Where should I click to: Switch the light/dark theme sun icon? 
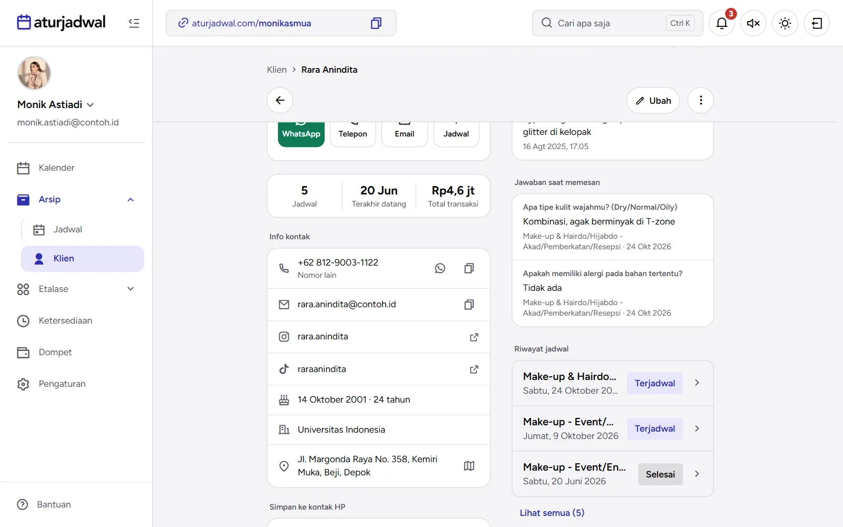[x=785, y=23]
